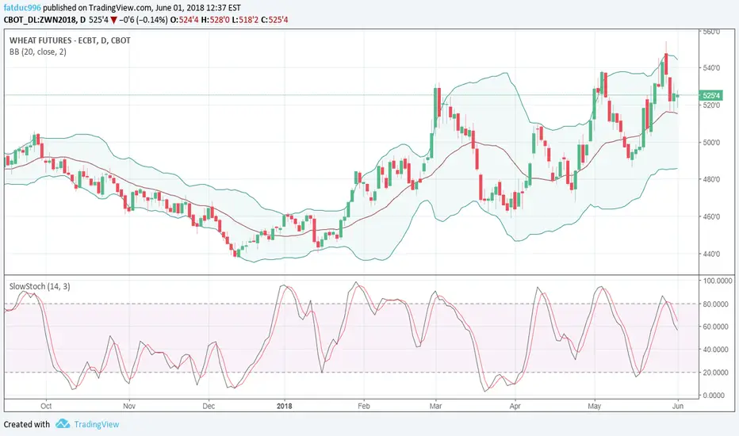
Task: Click the 560'0 price axis label
Action: [x=711, y=32]
